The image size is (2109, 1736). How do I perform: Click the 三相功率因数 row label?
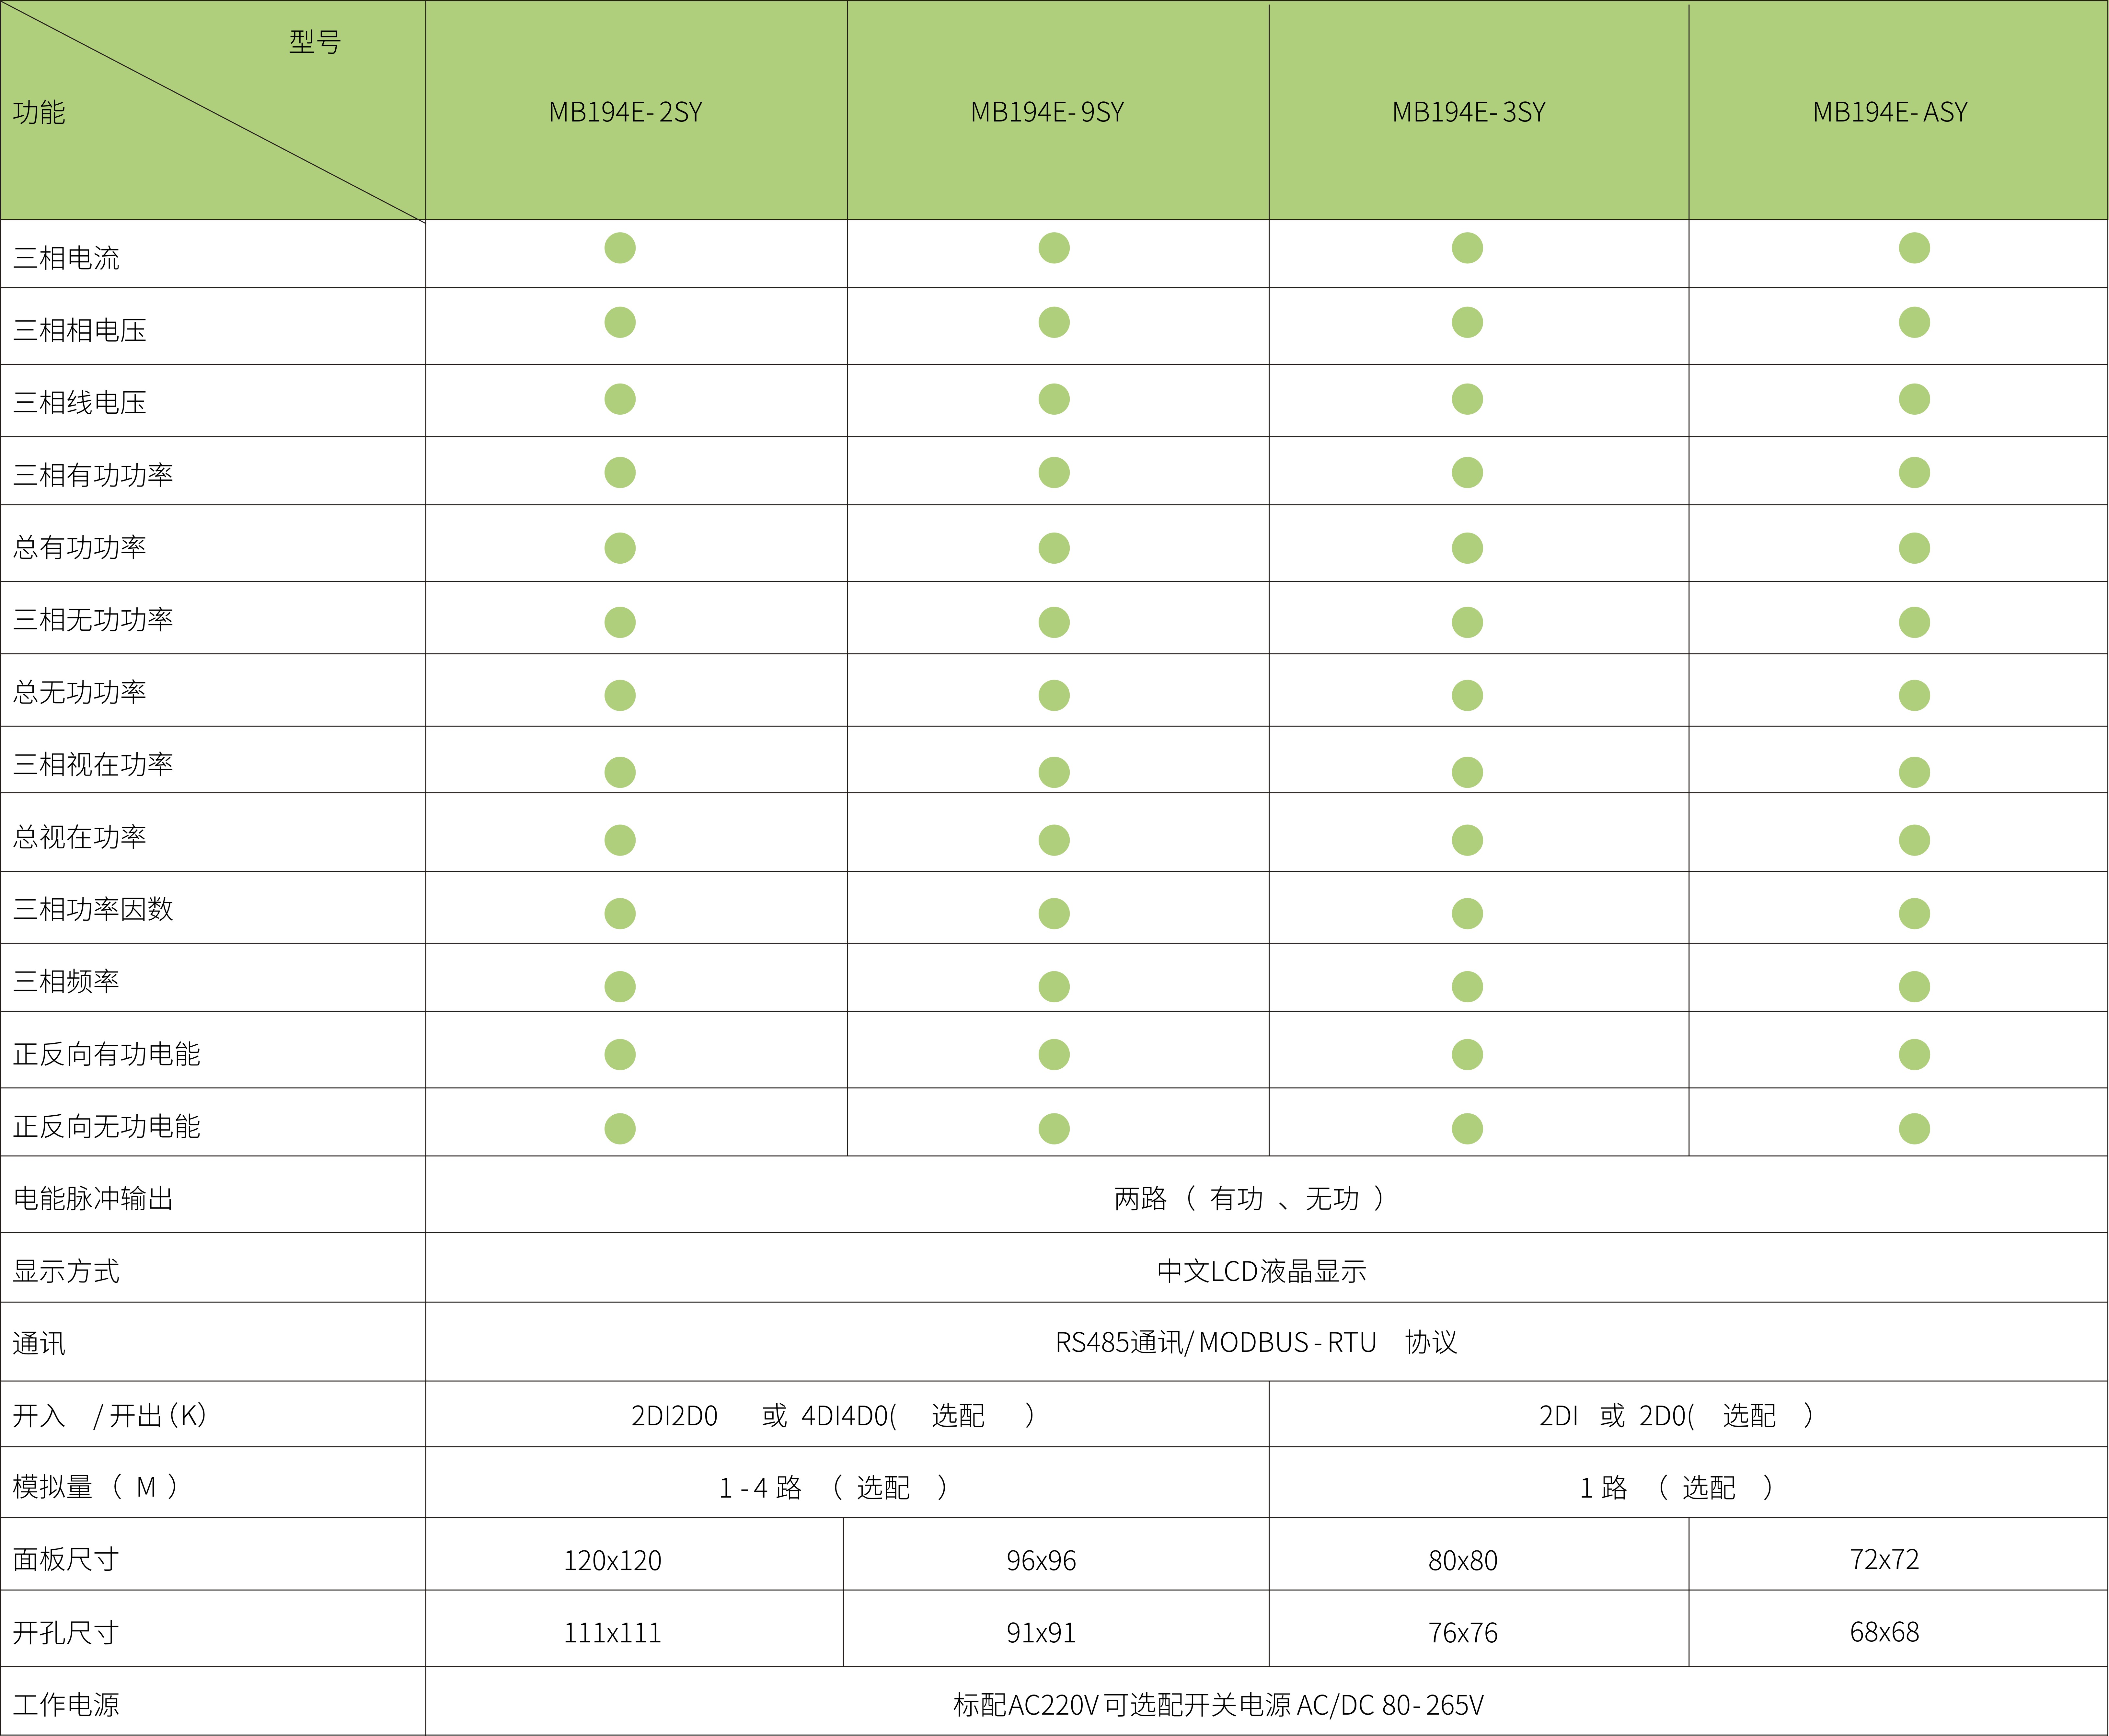point(93,909)
